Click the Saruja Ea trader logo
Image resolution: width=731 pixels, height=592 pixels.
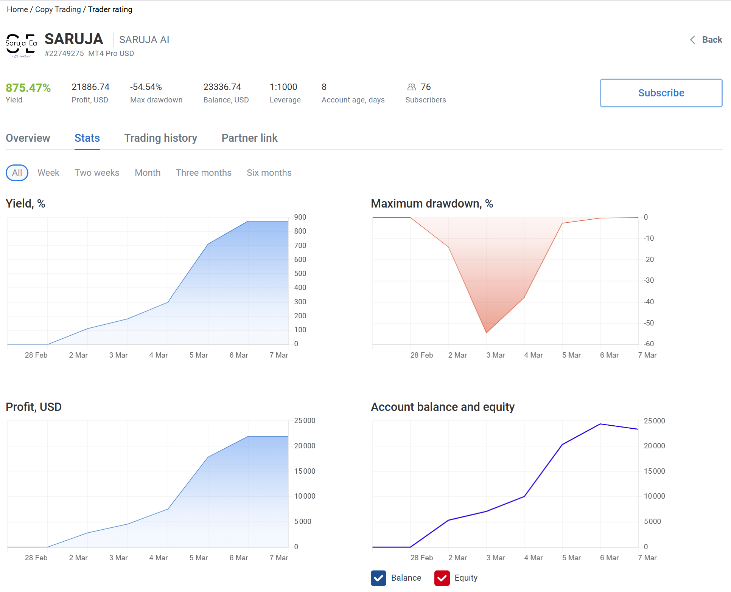(x=21, y=45)
